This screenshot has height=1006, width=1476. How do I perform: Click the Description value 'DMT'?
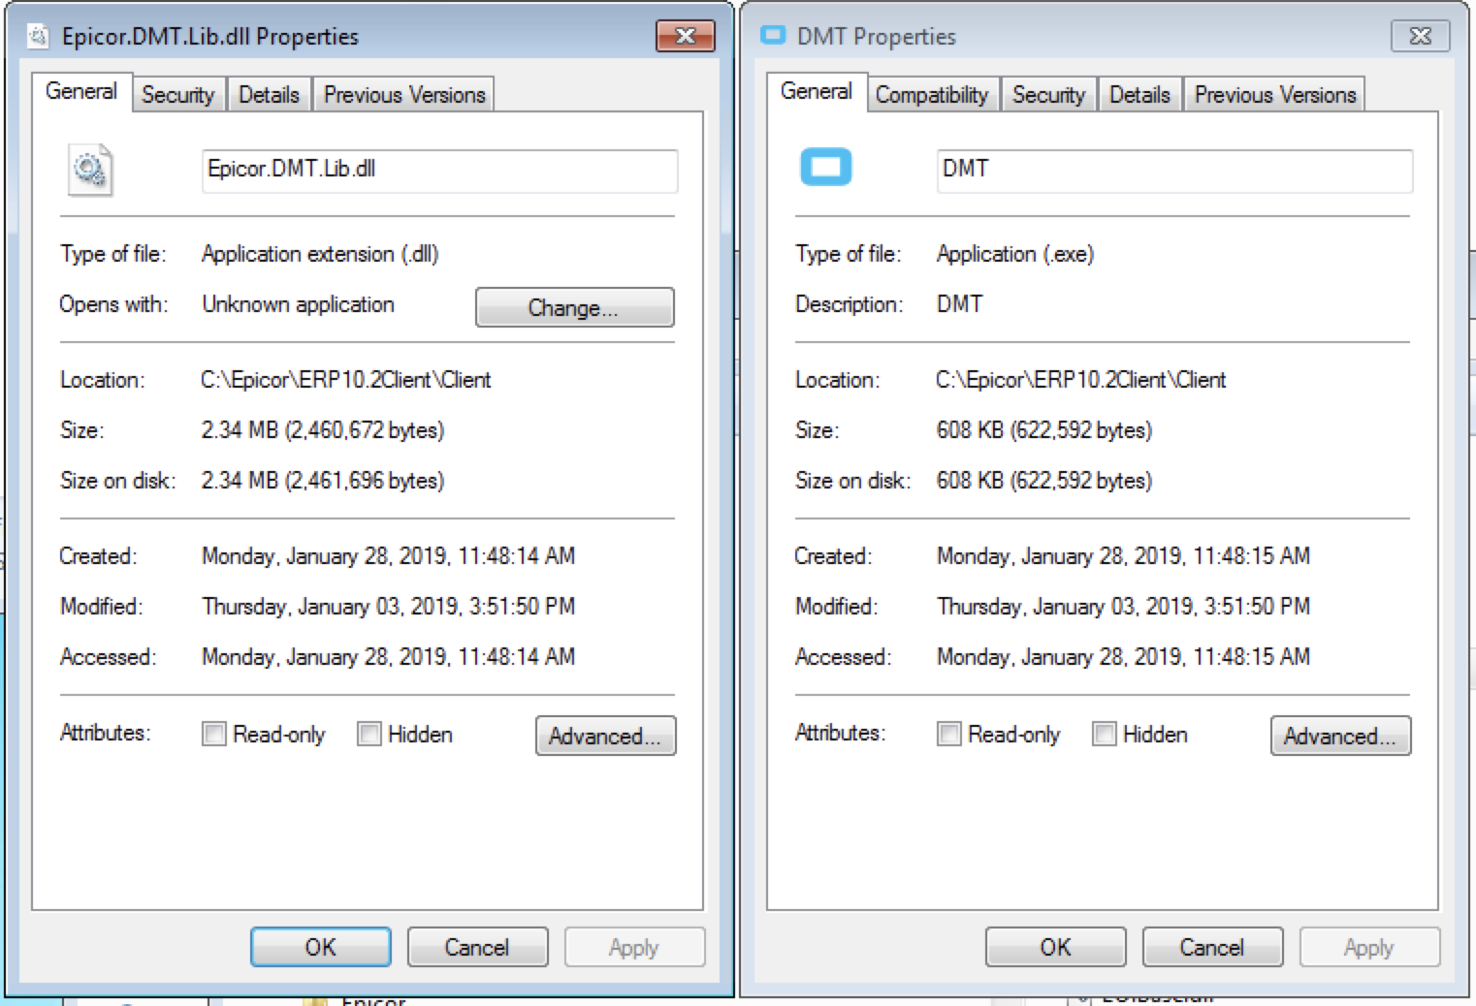[x=959, y=304]
